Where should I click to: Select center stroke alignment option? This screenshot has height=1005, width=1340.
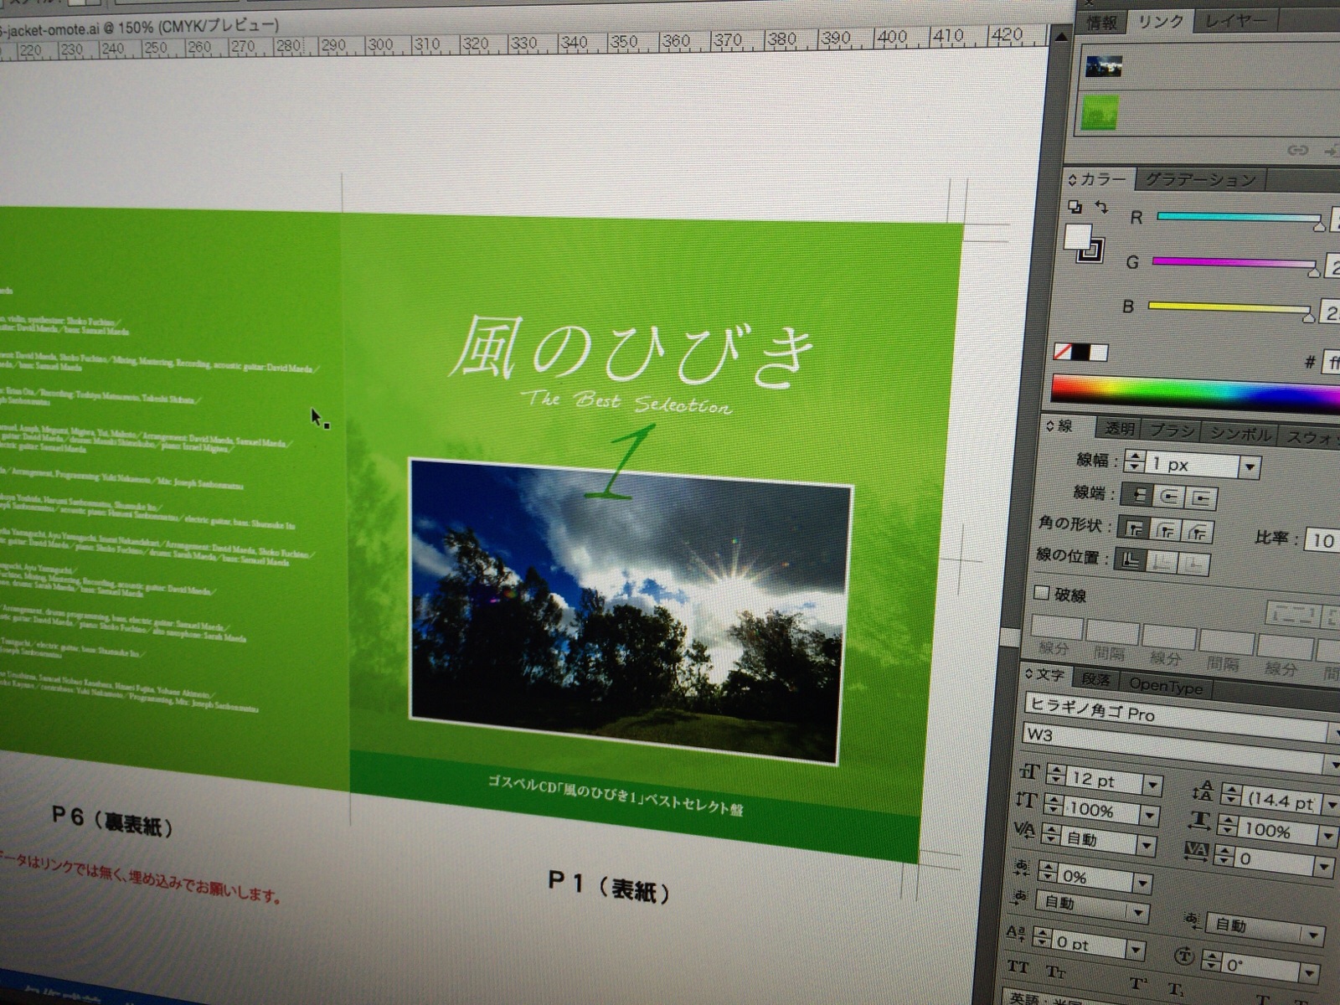pos(1131,561)
